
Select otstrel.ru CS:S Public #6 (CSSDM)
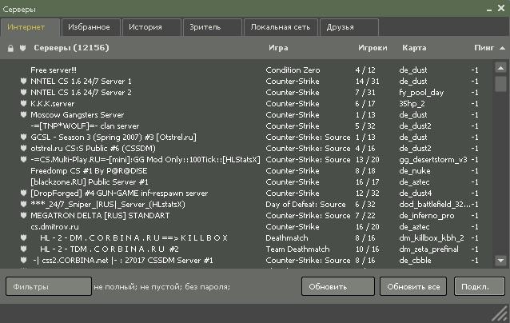247,149
